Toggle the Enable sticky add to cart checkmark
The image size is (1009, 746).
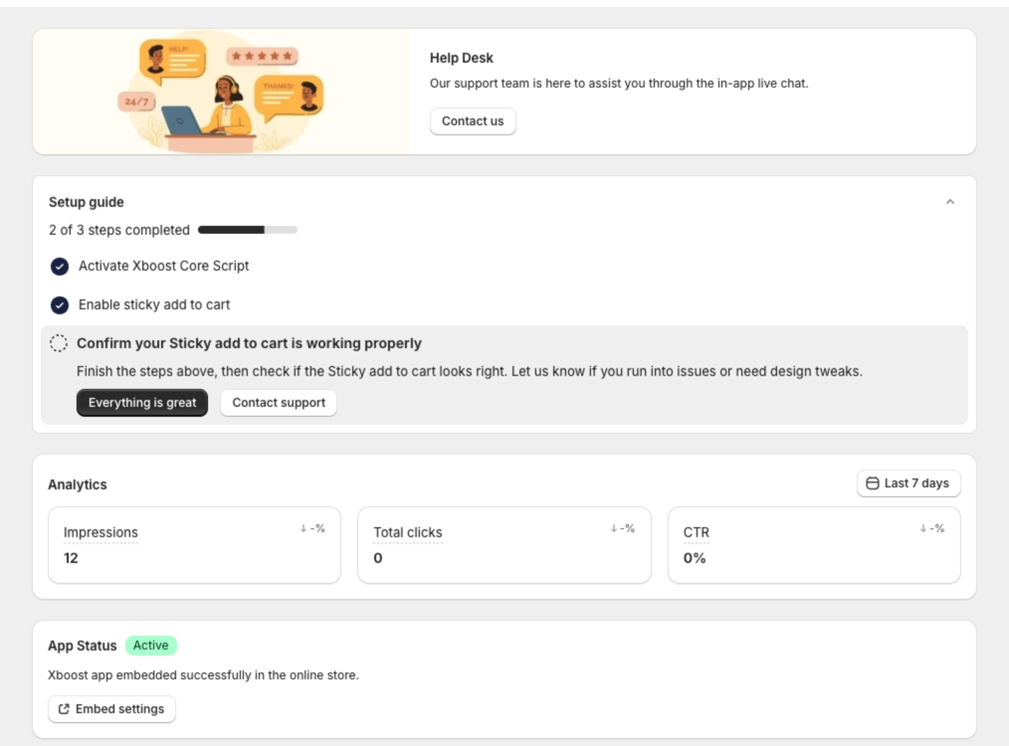click(60, 305)
